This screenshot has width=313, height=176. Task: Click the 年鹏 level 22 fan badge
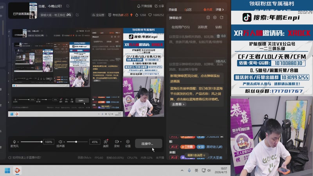pyautogui.click(x=188, y=147)
